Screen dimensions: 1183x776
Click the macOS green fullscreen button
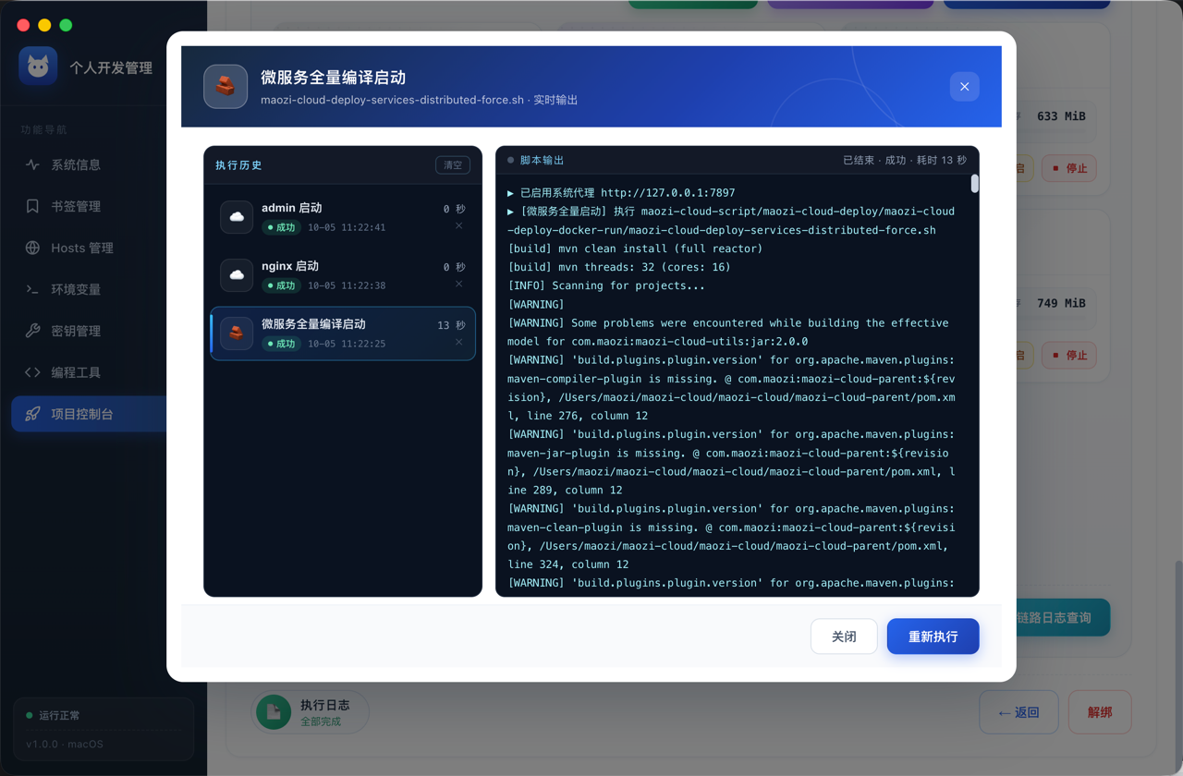[x=66, y=25]
